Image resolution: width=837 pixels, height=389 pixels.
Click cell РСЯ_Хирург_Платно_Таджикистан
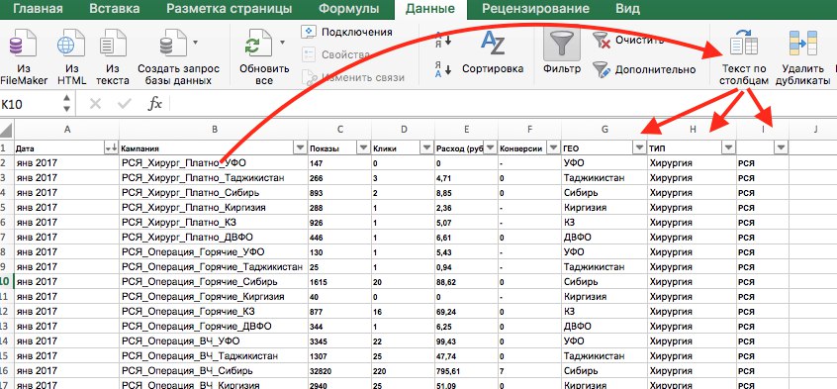[214, 177]
